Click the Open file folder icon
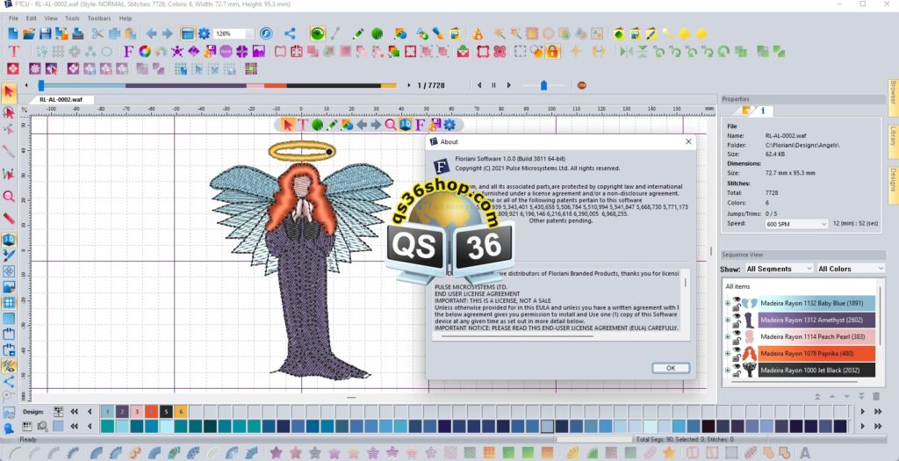This screenshot has height=461, width=899. [x=29, y=33]
